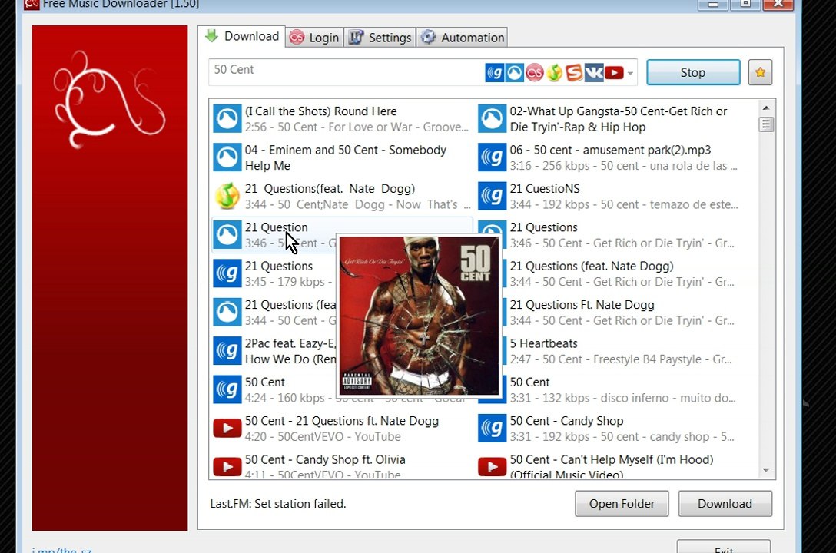Click icon of highlighted 21 Question row

[x=227, y=235]
